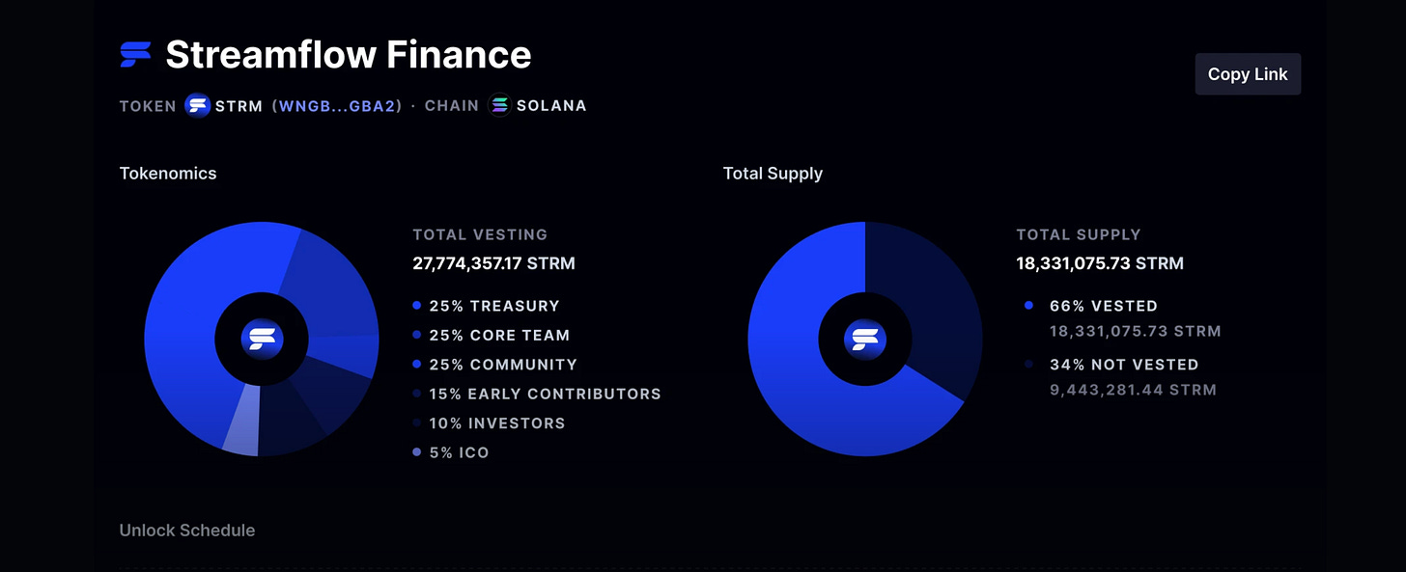Click the Streamflow logo inside the Total Supply donut
This screenshot has height=572, width=1406.
click(x=865, y=339)
